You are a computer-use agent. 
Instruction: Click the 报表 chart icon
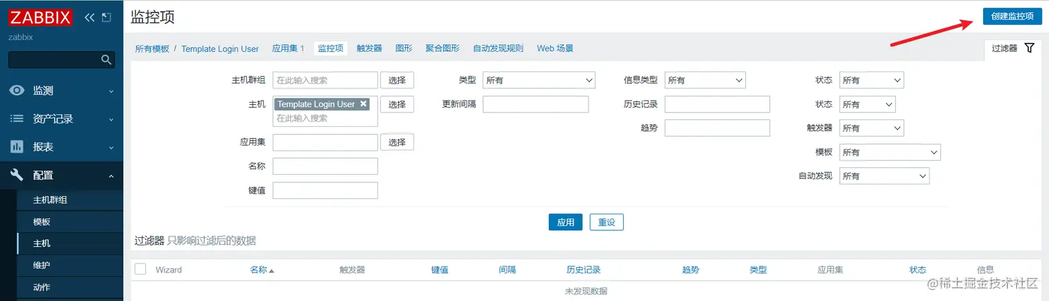click(x=17, y=147)
